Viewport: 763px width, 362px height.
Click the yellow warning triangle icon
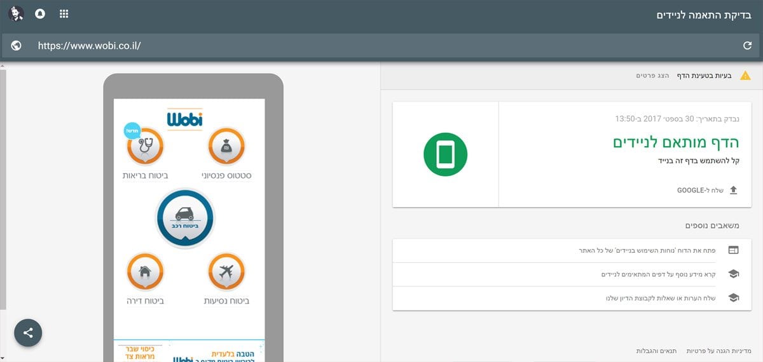(x=745, y=76)
